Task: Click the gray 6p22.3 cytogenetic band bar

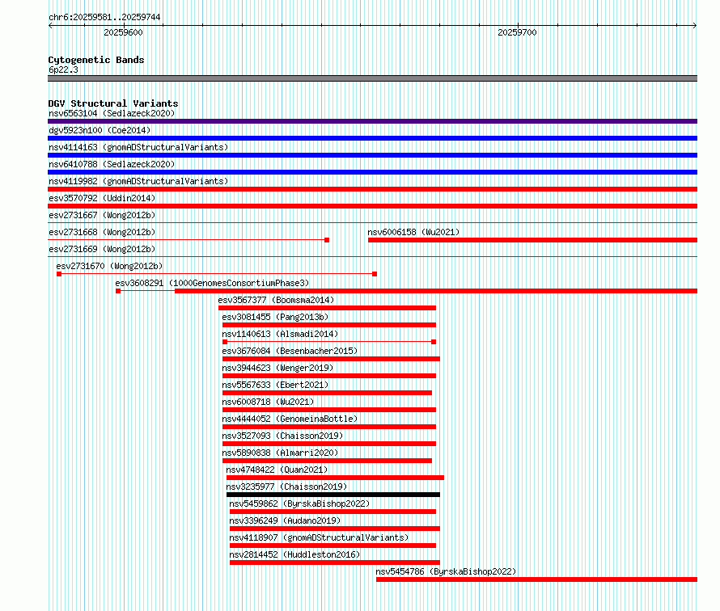Action: pos(372,78)
